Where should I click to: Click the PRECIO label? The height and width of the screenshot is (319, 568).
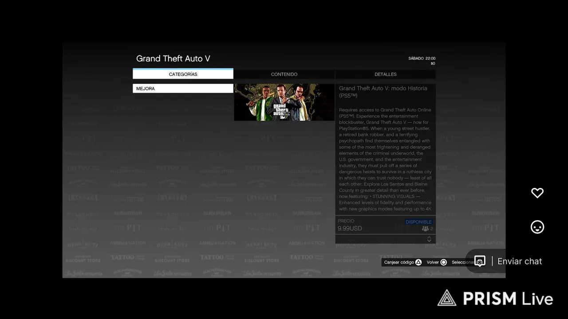346,221
